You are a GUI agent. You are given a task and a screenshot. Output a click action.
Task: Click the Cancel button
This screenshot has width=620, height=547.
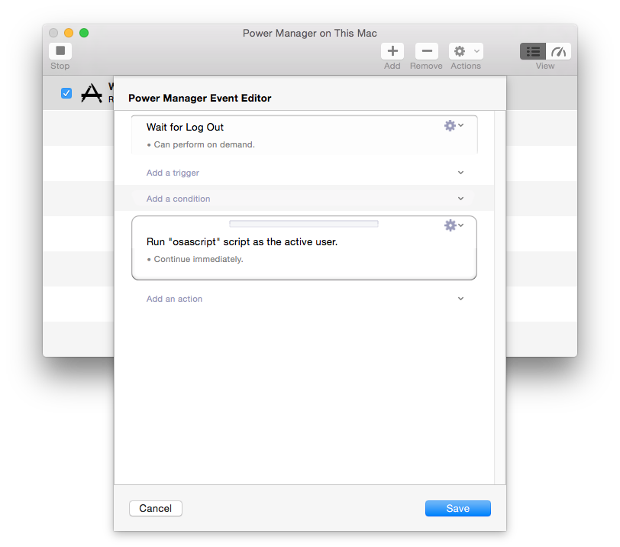(156, 508)
